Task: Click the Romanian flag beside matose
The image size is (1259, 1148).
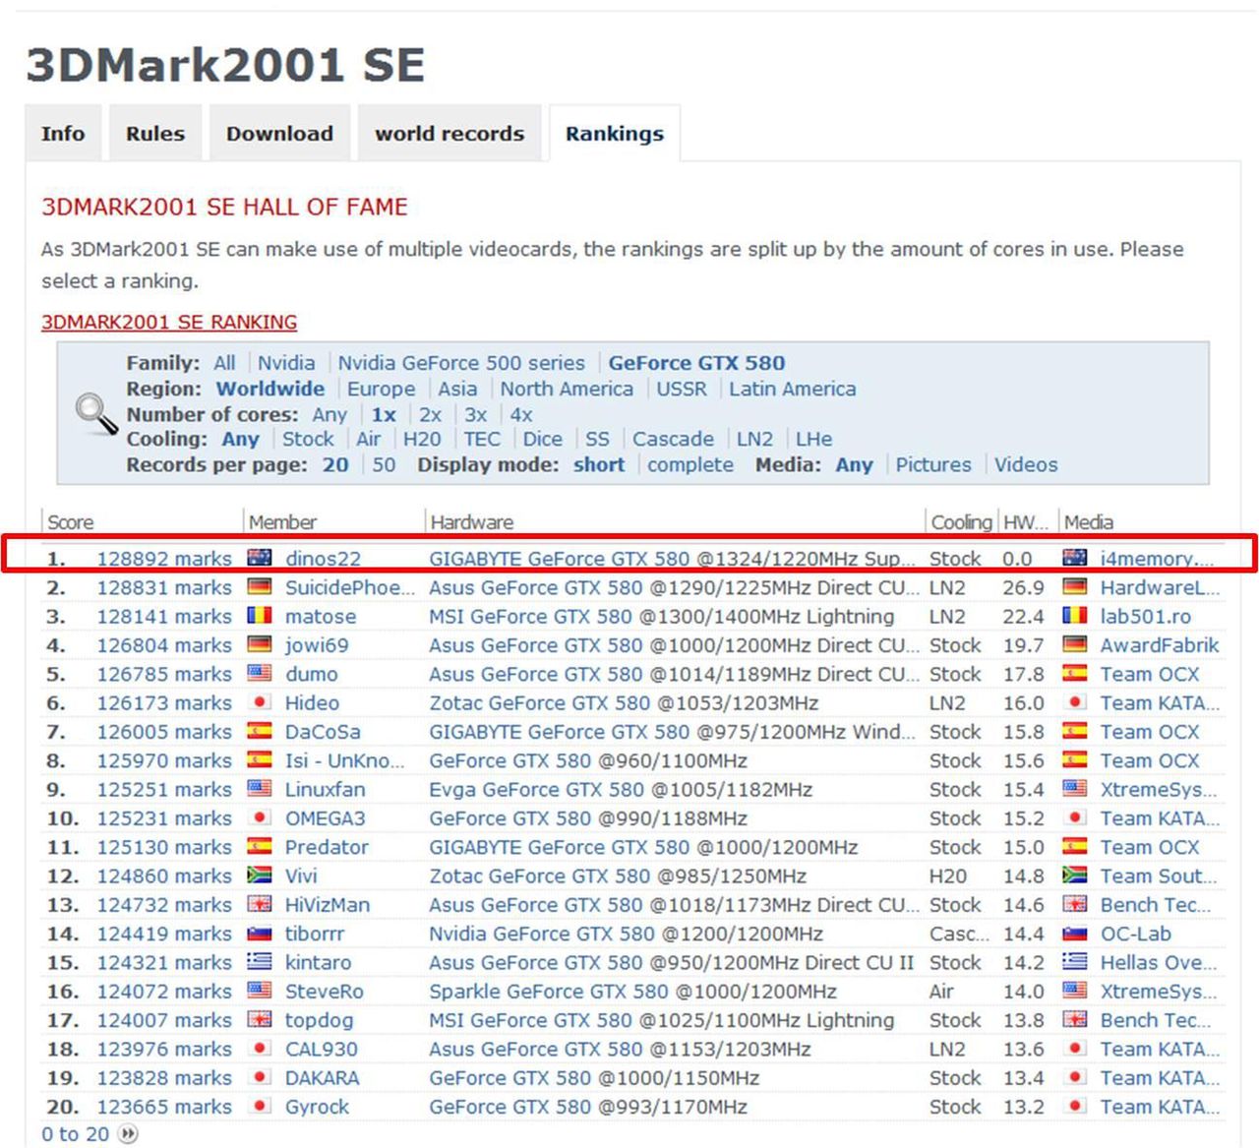Action: tap(260, 616)
